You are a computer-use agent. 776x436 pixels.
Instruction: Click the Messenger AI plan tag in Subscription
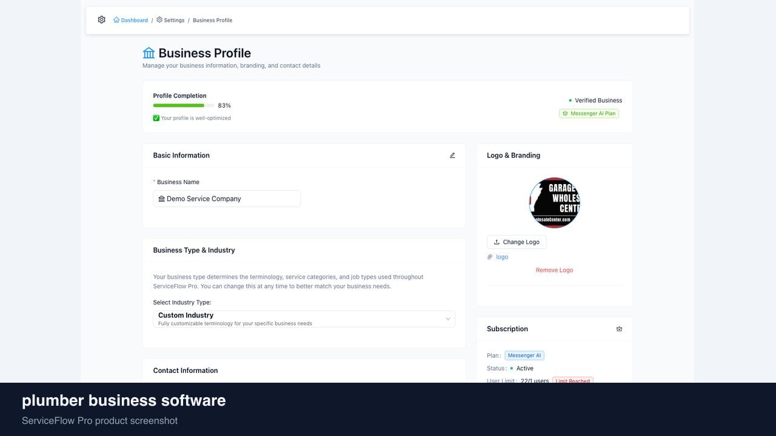pyautogui.click(x=524, y=355)
